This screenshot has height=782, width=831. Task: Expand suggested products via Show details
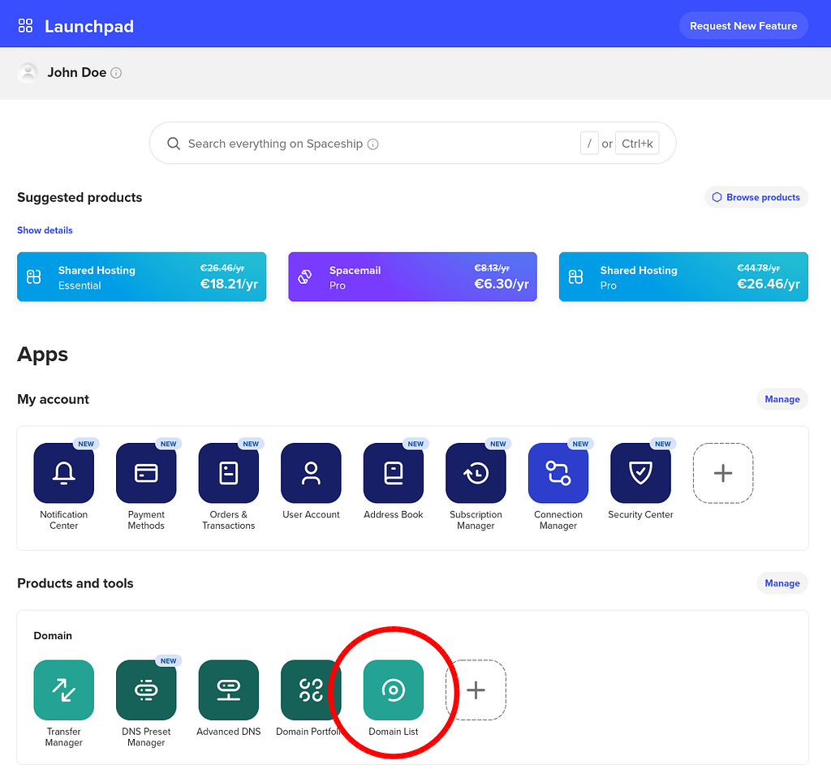(45, 230)
